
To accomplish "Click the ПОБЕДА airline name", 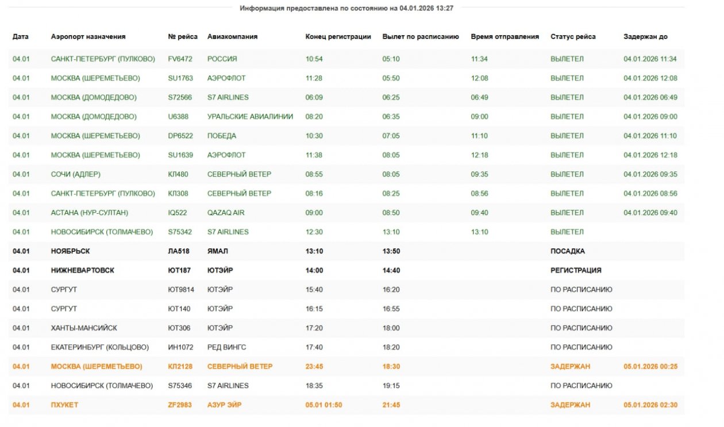I will 222,136.
